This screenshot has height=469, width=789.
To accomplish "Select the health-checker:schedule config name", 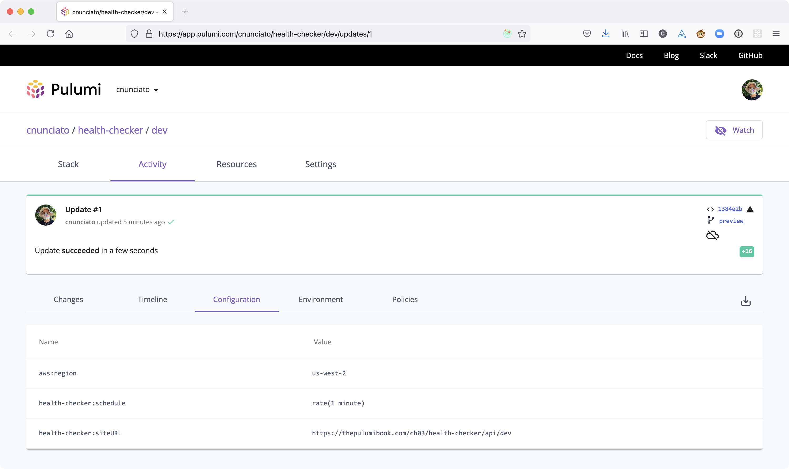I will click(82, 403).
